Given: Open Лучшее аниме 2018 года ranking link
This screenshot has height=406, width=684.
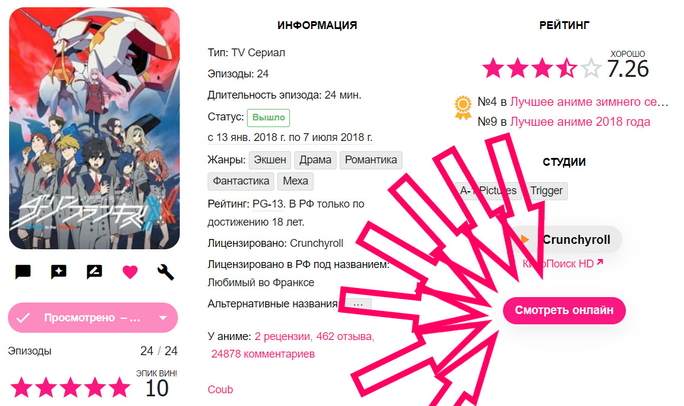Looking at the screenshot, I should [580, 122].
